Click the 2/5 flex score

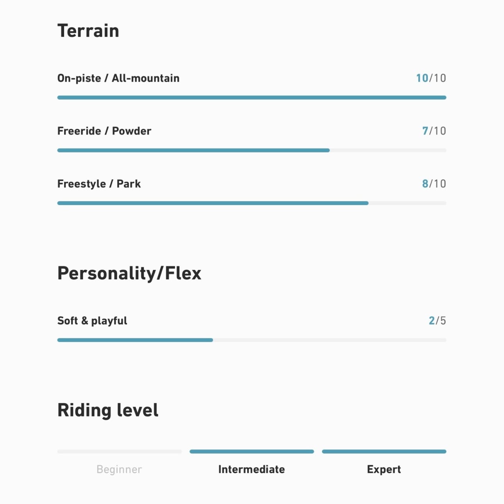pyautogui.click(x=437, y=321)
